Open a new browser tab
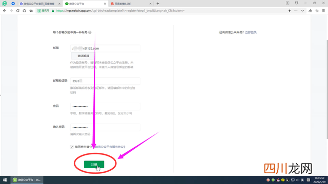This screenshot has height=184, width=328. pyautogui.click(x=158, y=4)
